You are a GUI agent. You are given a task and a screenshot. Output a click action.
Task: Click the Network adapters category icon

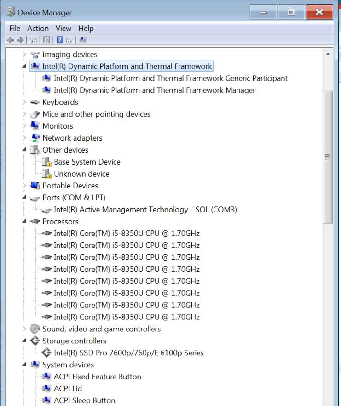pos(35,138)
